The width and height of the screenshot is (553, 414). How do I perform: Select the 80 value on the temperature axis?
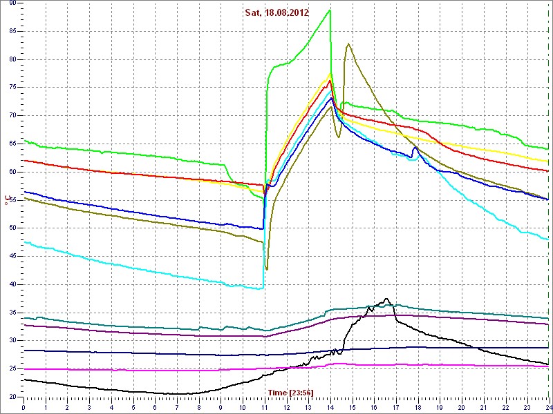(x=12, y=59)
